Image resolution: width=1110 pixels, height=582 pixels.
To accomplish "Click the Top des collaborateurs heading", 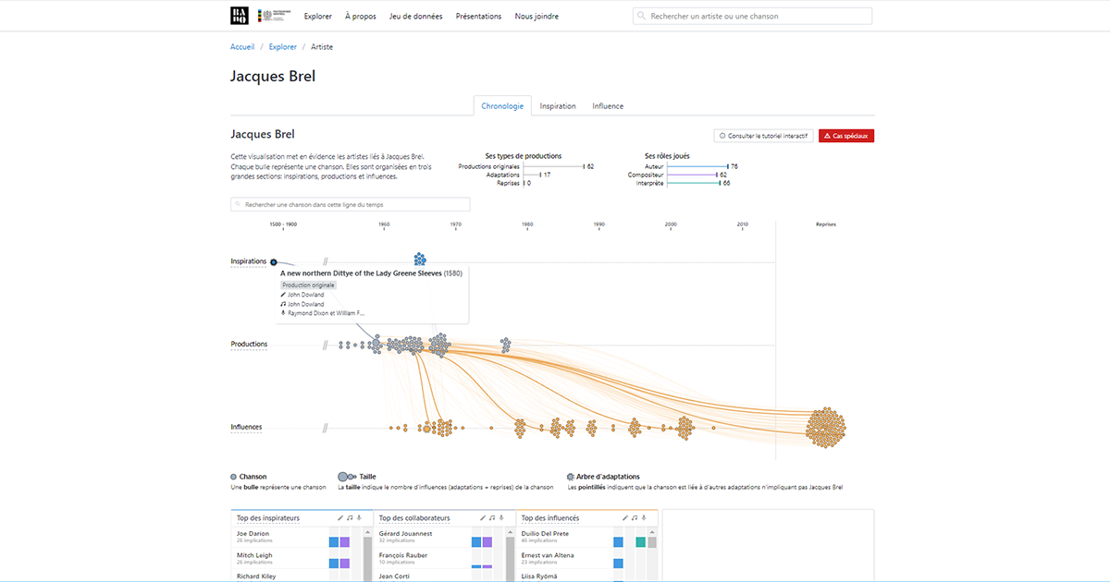I will (413, 518).
